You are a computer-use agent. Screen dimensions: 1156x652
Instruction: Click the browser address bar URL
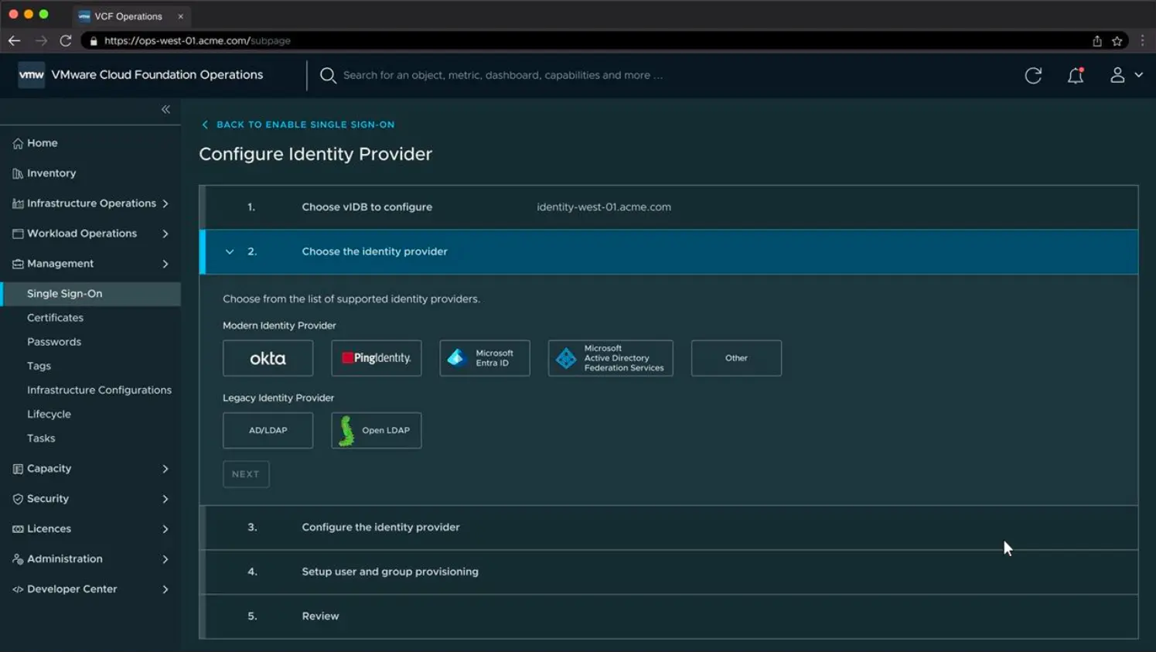[x=197, y=41]
